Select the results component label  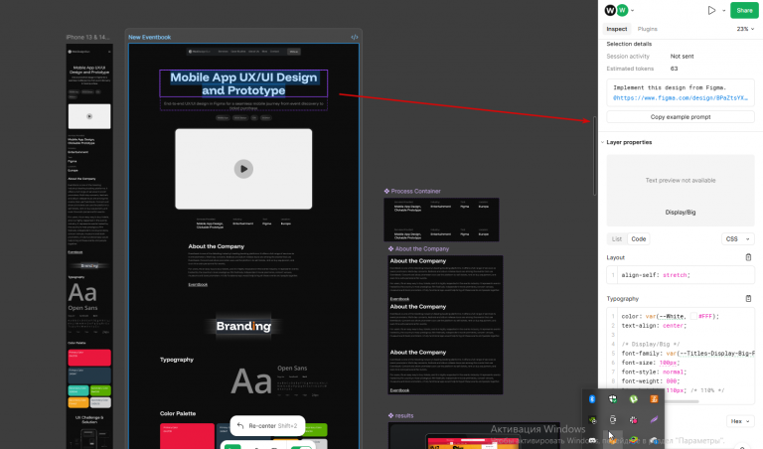coord(404,415)
